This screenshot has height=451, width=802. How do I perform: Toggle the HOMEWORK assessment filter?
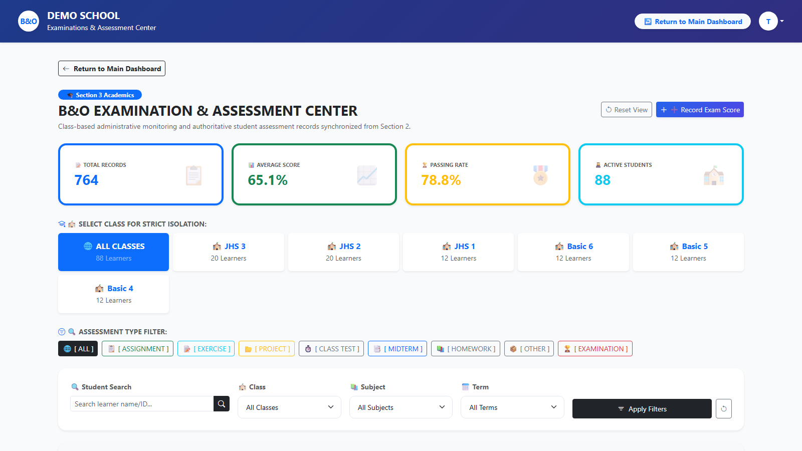point(466,349)
